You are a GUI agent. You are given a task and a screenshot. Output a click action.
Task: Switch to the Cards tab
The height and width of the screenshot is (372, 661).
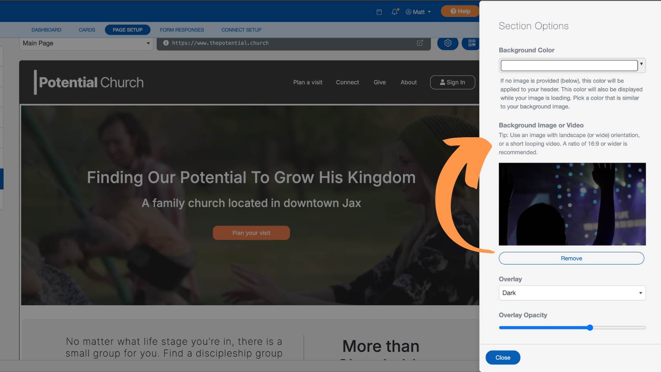[x=87, y=30]
